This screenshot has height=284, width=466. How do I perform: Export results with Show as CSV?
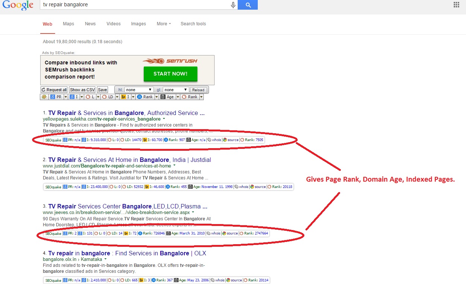82,90
